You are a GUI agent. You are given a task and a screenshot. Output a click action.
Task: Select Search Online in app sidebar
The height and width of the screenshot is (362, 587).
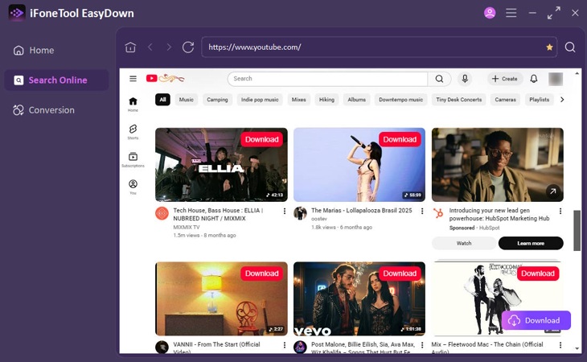[x=56, y=80]
